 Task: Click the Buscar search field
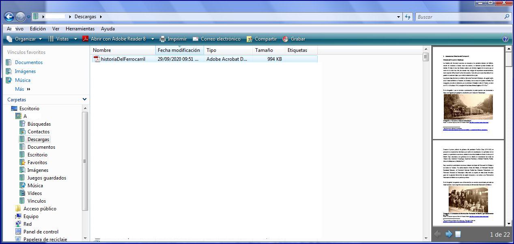coord(460,17)
